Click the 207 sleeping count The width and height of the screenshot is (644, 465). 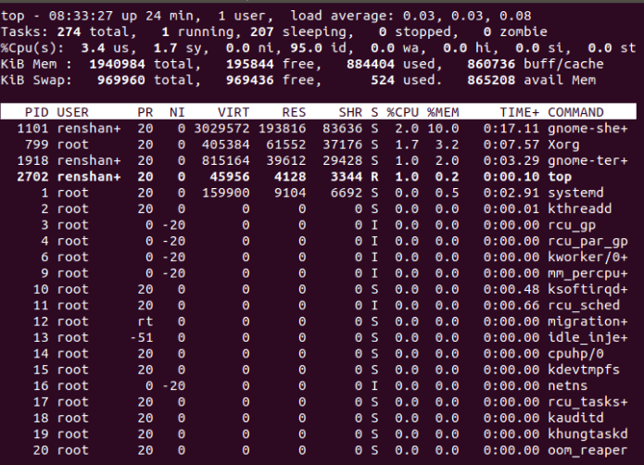pyautogui.click(x=261, y=31)
